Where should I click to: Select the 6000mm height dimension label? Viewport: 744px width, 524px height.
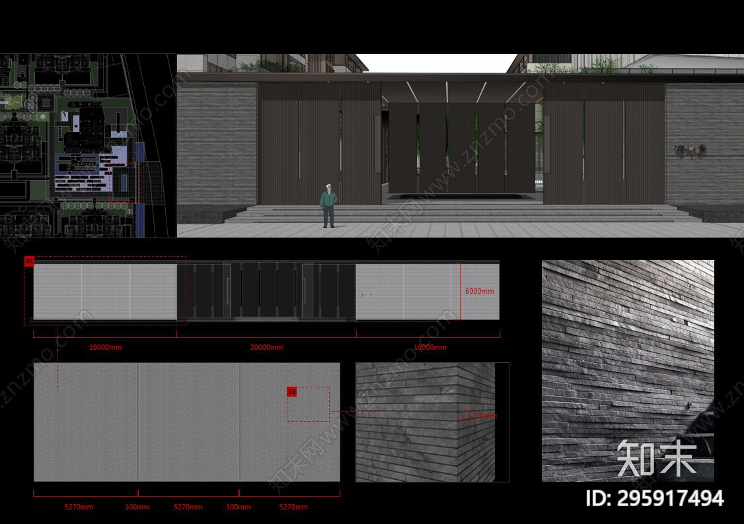coord(479,291)
